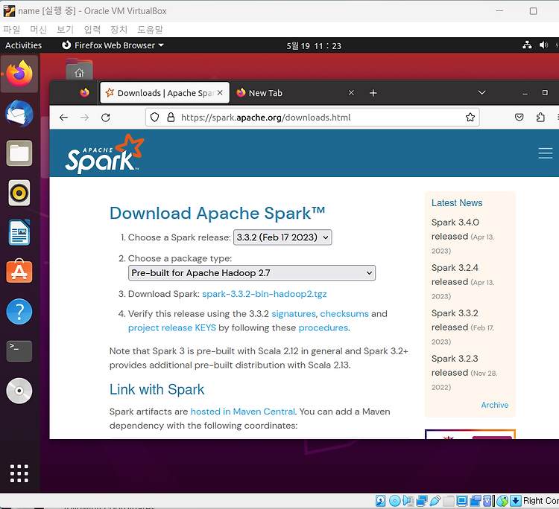559x509 pixels.
Task: Click VirtualBox USB devices status icon
Action: pos(435,501)
